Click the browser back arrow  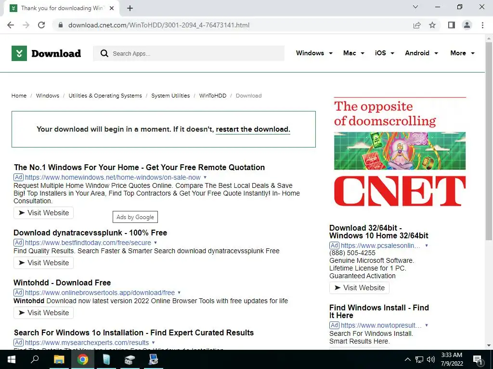[x=11, y=25]
